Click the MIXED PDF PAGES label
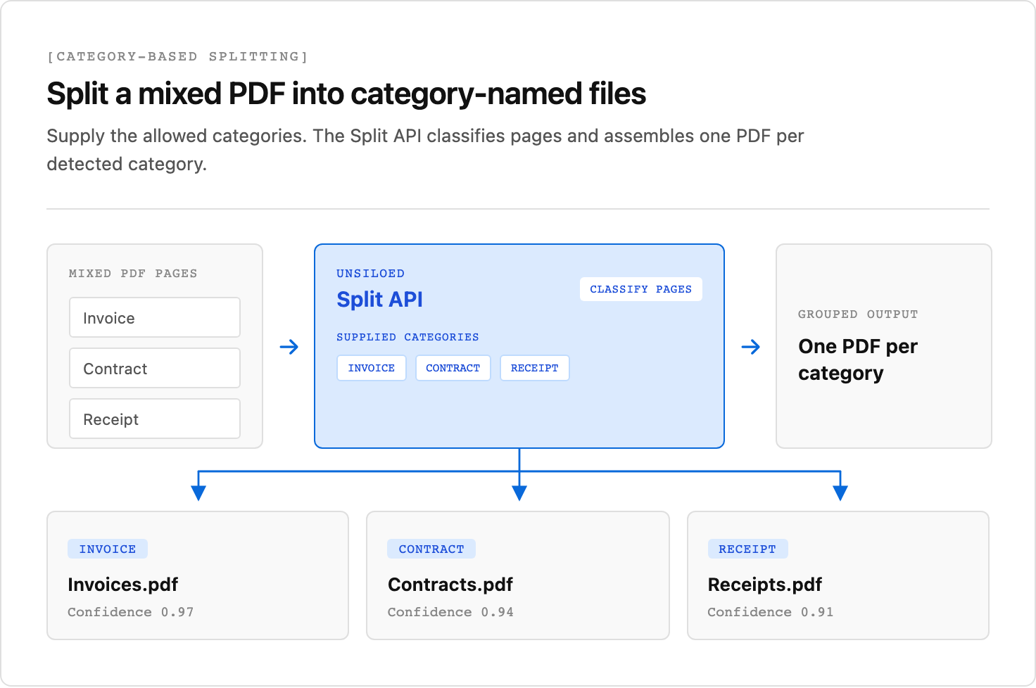This screenshot has width=1036, height=688. point(133,274)
